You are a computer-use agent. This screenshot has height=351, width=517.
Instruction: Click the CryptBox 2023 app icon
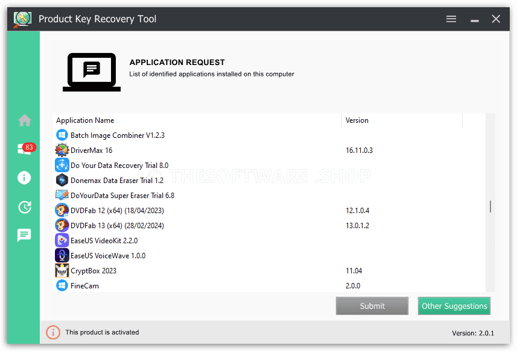pos(62,271)
